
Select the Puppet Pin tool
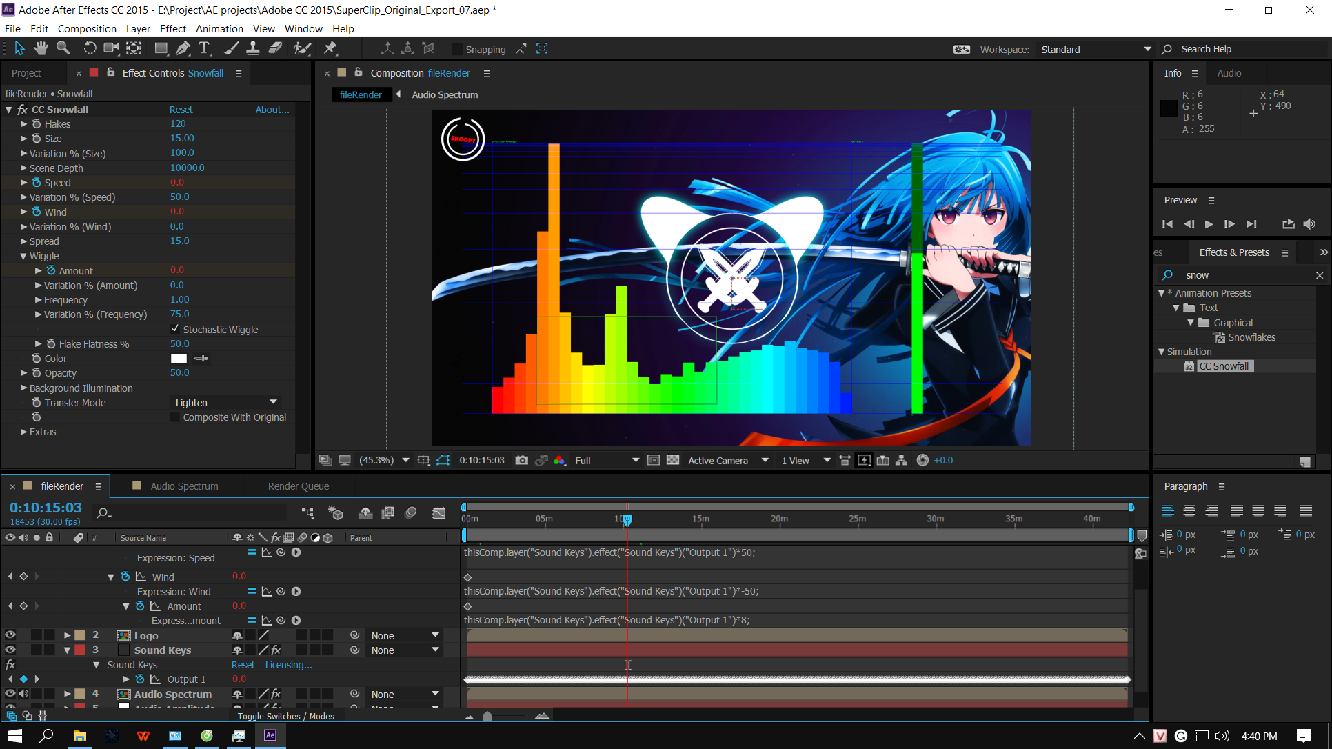(330, 48)
